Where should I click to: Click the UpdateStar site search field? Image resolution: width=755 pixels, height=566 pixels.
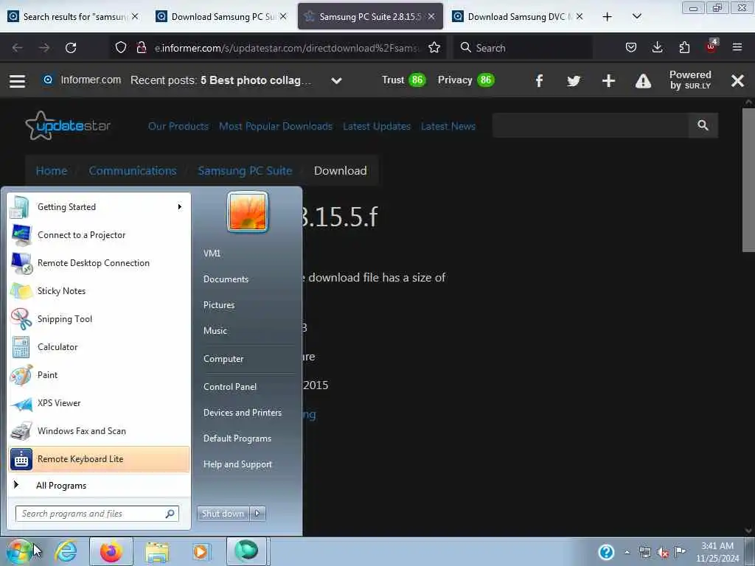(591, 125)
